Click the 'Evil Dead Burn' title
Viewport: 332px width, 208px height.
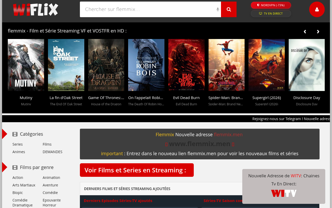186,98
